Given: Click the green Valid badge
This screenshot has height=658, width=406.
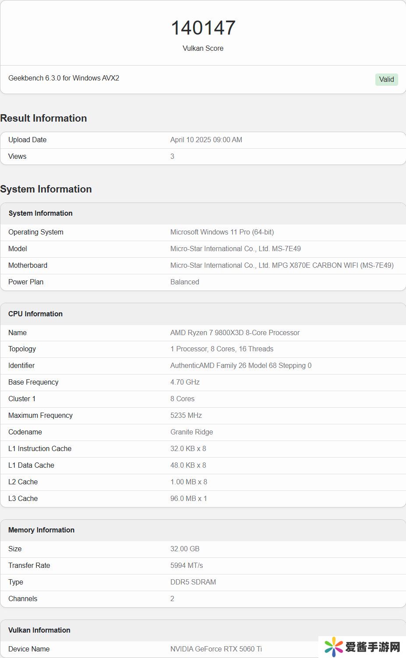Looking at the screenshot, I should pyautogui.click(x=386, y=79).
